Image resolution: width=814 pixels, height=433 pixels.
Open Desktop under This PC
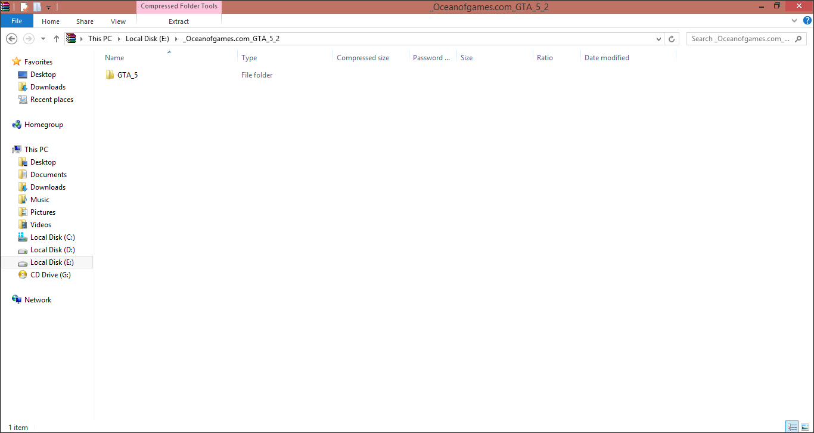pos(43,162)
